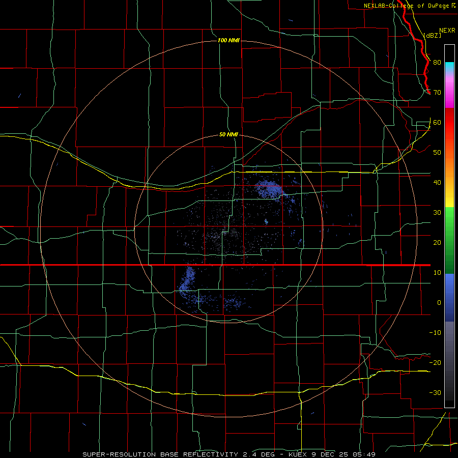The image size is (458, 458).
Task: Click the 2.4 DEG elevation angle text
Action: tap(259, 454)
